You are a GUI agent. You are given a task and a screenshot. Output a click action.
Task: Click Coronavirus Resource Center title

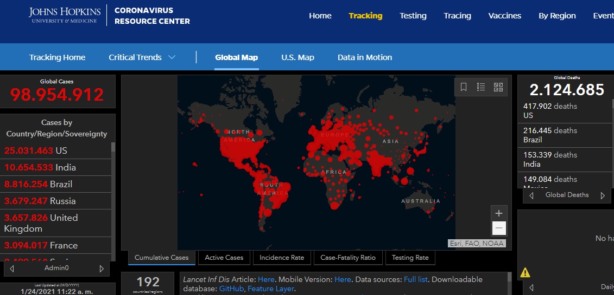tap(152, 16)
